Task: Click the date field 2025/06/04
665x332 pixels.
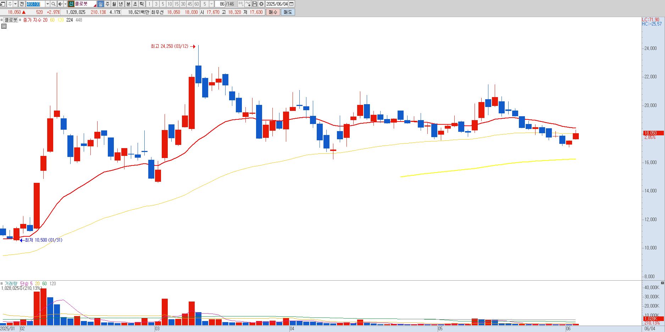Action: click(x=277, y=4)
